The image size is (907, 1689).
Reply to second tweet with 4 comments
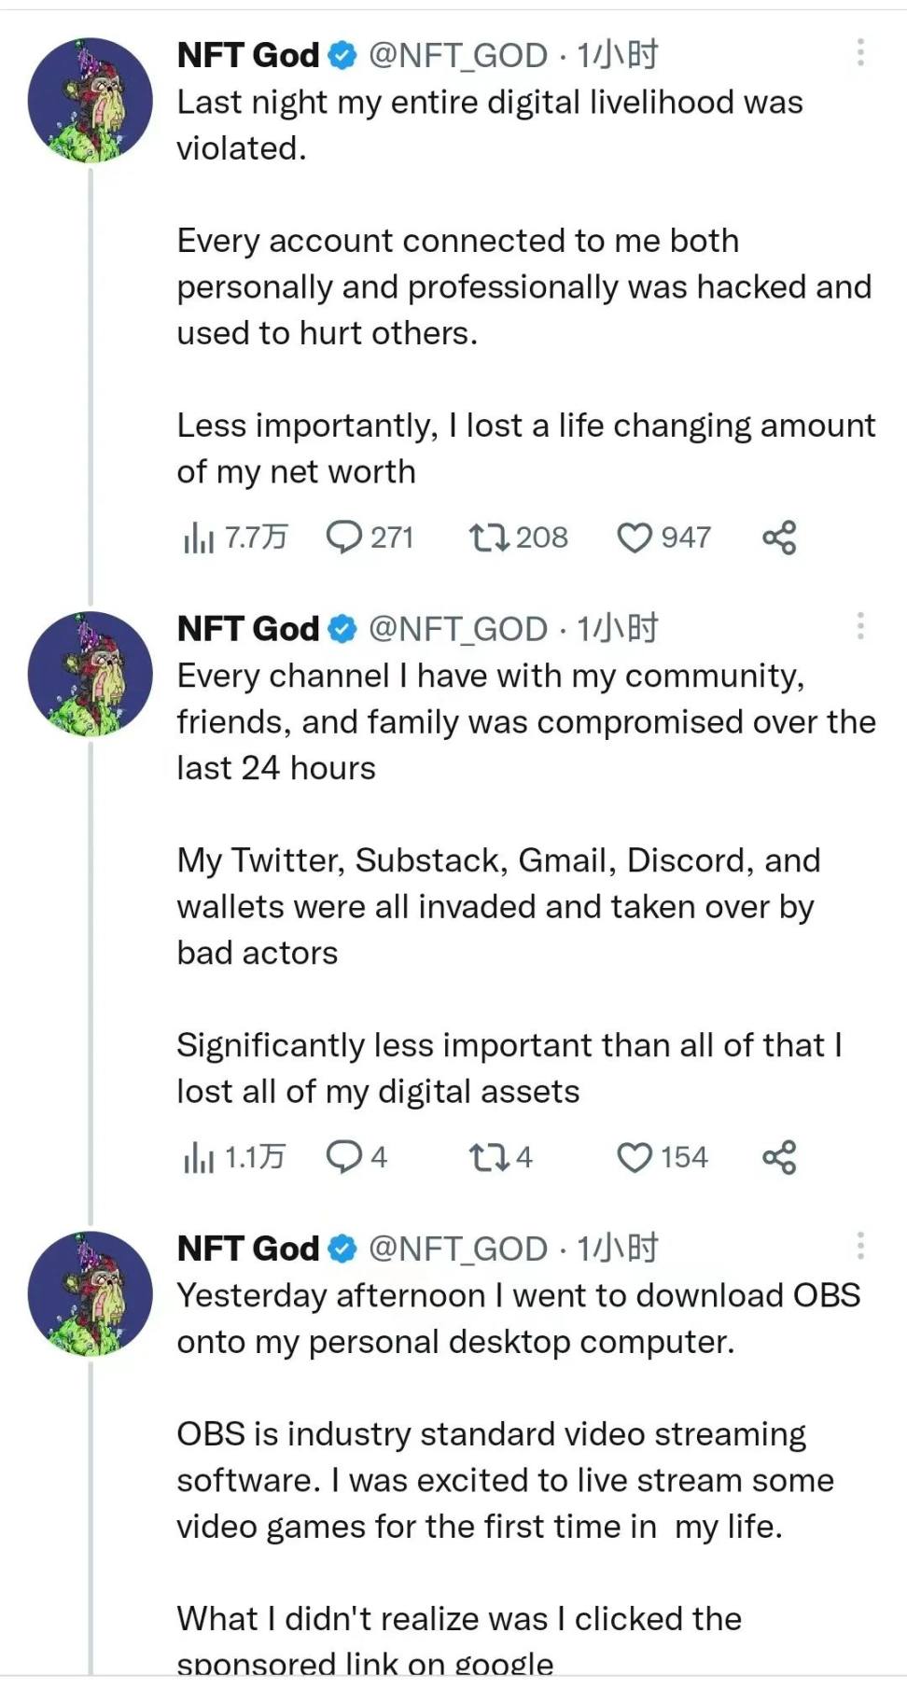coord(344,1157)
